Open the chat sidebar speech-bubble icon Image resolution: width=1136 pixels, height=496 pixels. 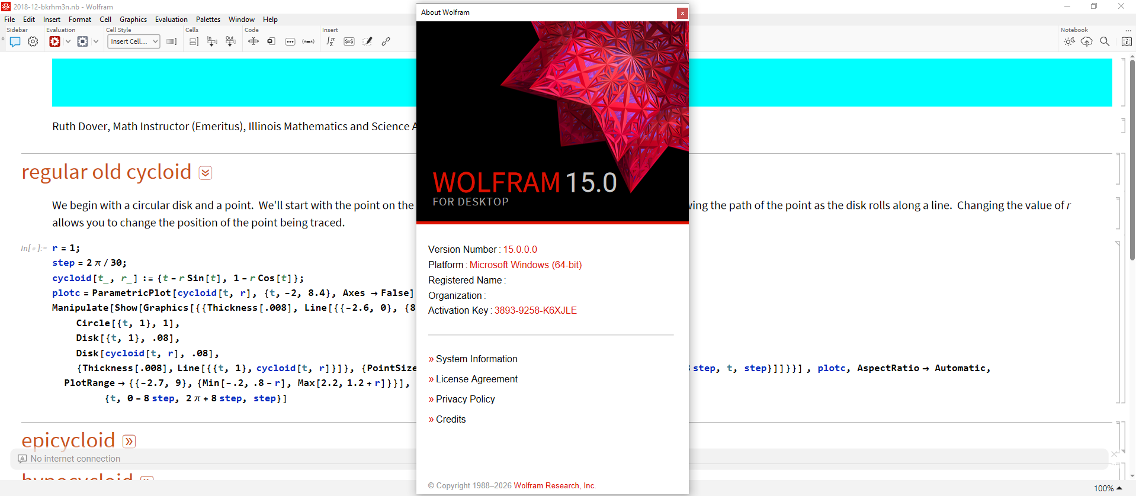tap(15, 41)
